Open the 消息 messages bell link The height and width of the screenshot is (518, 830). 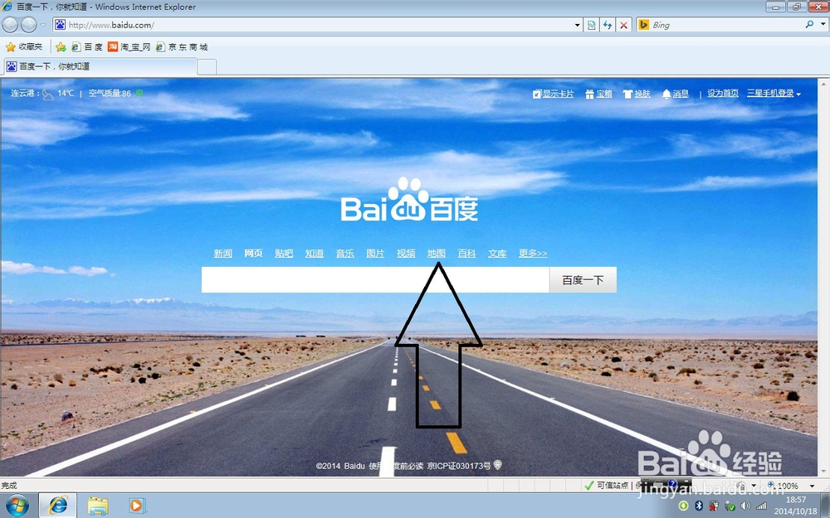click(676, 94)
